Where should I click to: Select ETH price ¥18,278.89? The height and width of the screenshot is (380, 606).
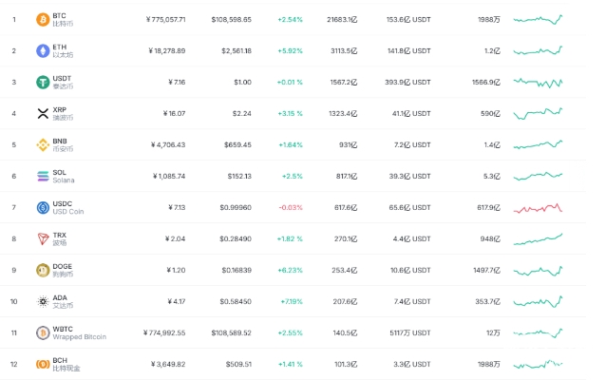[167, 50]
